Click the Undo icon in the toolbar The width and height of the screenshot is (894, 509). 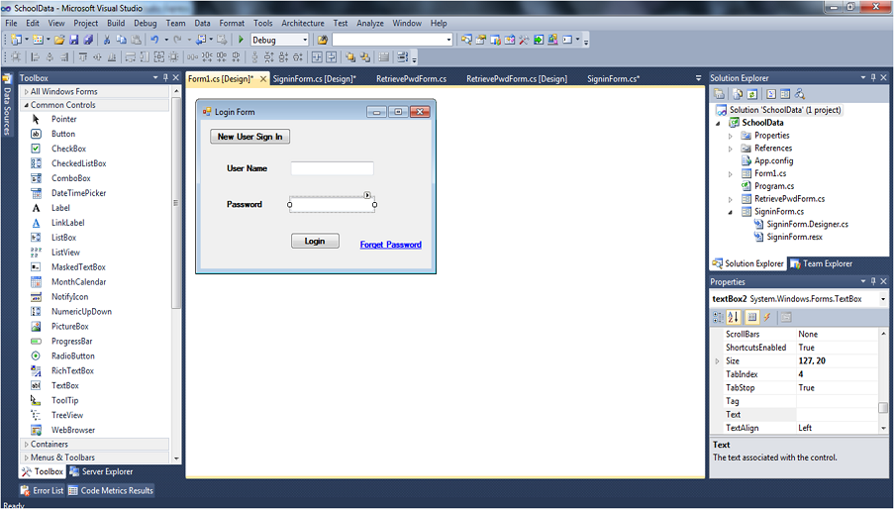tap(154, 40)
